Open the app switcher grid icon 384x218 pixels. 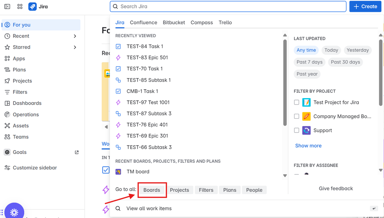click(x=20, y=7)
